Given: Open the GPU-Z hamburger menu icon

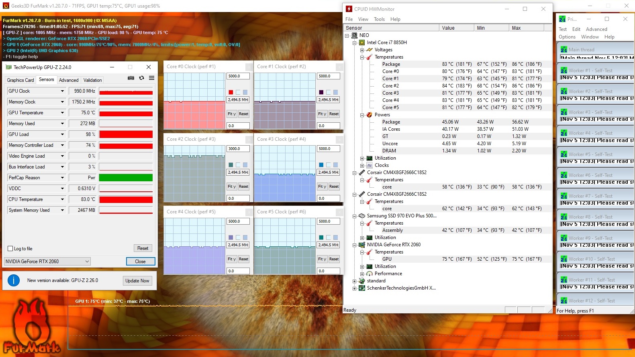Looking at the screenshot, I should tap(151, 78).
